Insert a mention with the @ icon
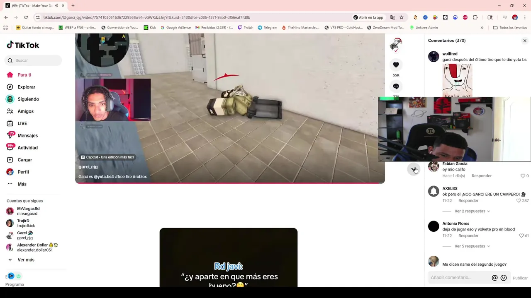The width and height of the screenshot is (531, 298). click(x=494, y=278)
